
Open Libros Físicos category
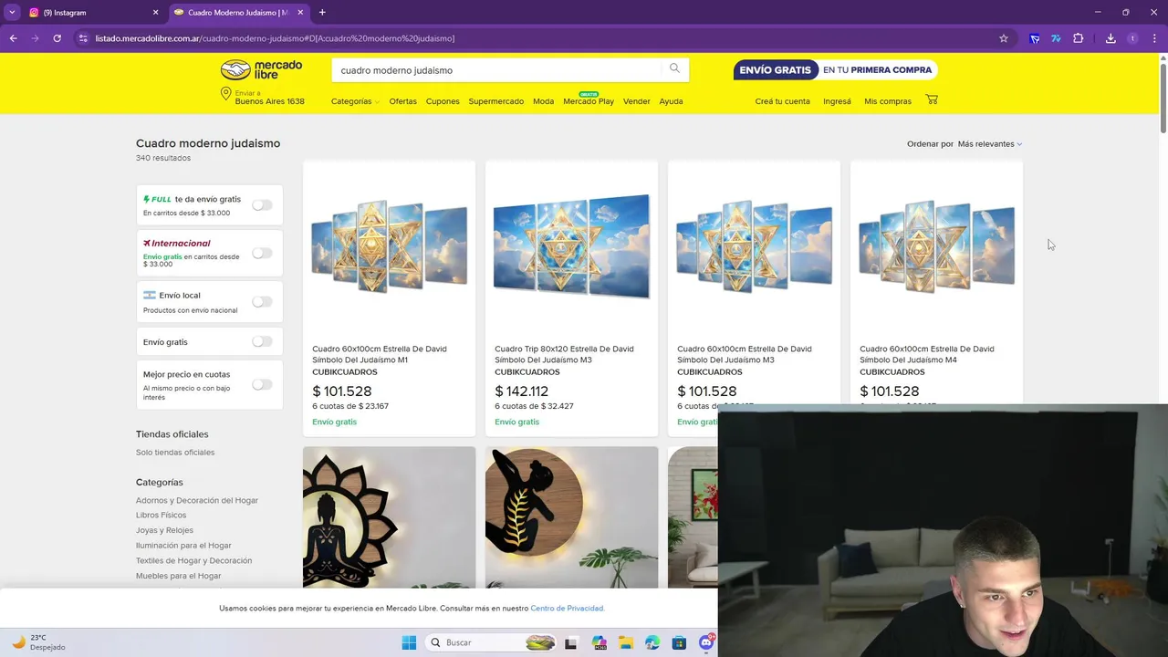(161, 515)
